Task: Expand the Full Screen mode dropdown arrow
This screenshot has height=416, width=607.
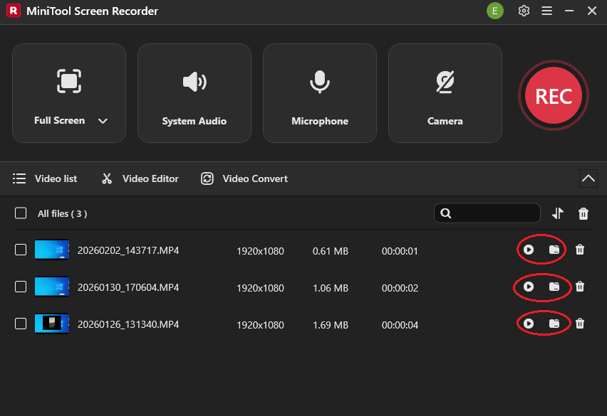Action: click(103, 121)
